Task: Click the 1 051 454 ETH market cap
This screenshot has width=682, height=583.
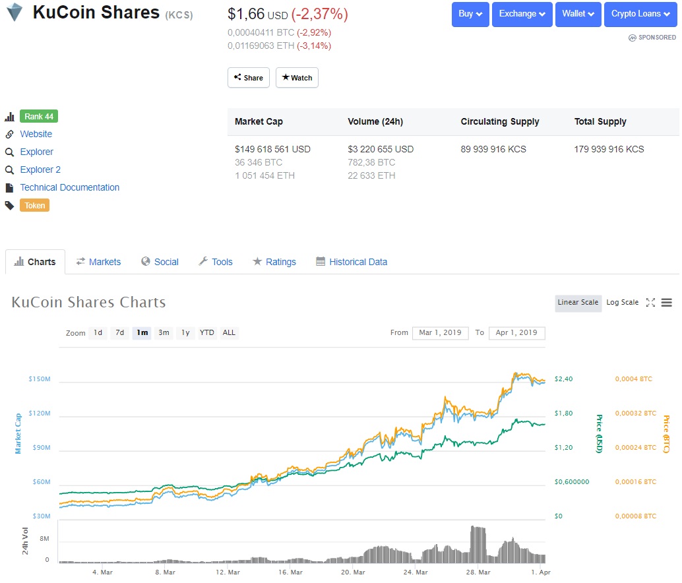Action: (x=265, y=175)
